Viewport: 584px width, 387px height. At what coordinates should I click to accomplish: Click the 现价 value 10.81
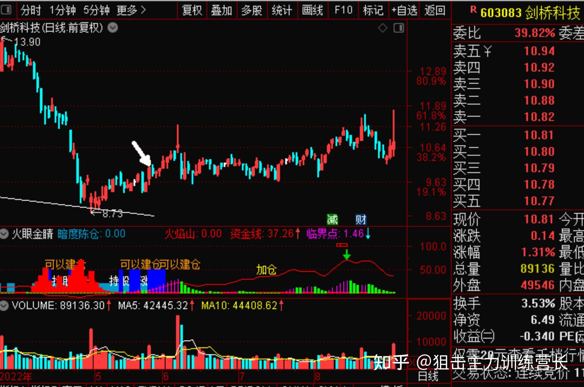539,219
